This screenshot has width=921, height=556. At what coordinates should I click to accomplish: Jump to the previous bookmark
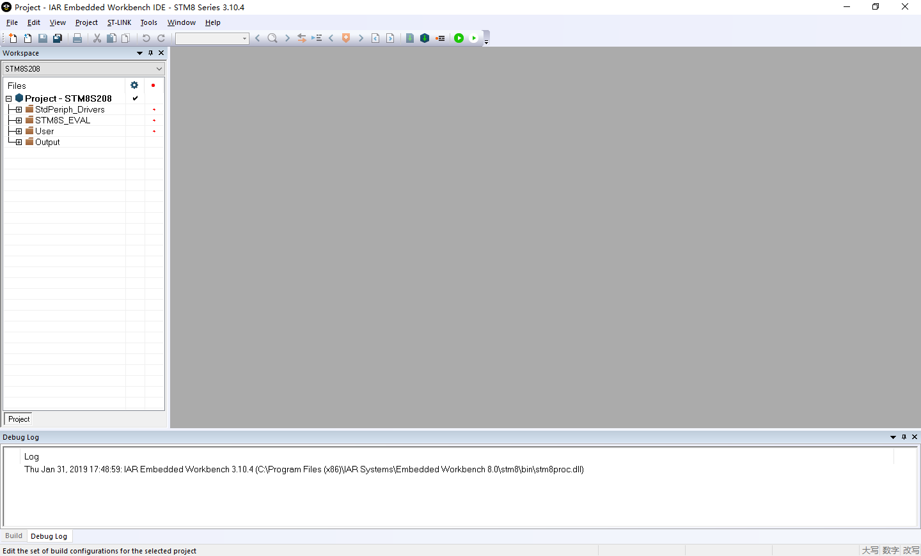[331, 38]
